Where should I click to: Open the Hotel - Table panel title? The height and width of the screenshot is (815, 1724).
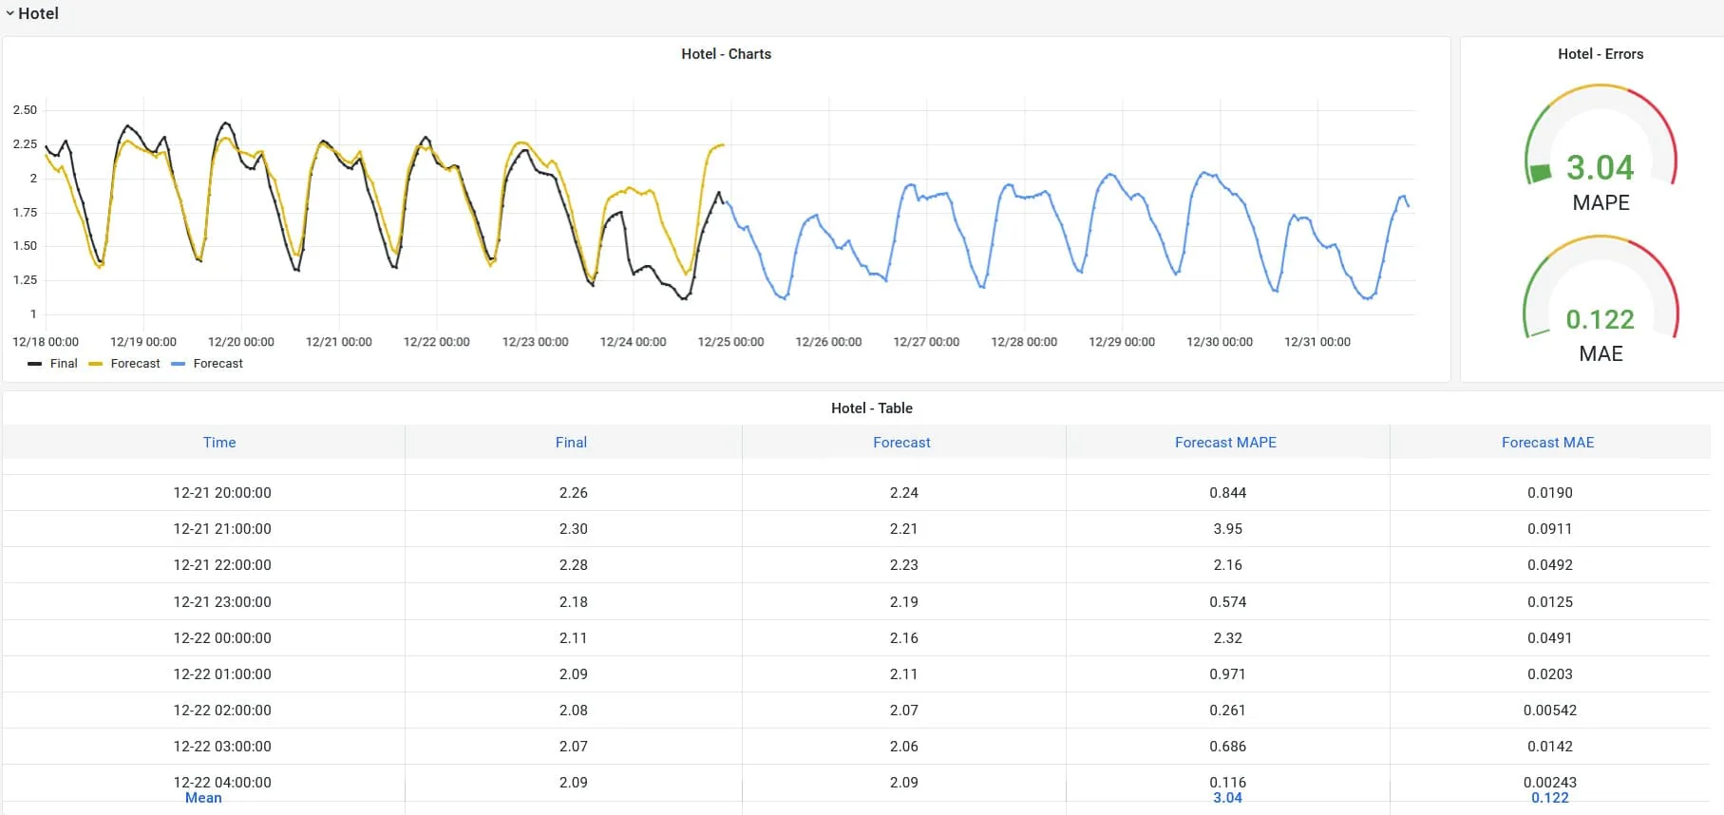(x=871, y=408)
